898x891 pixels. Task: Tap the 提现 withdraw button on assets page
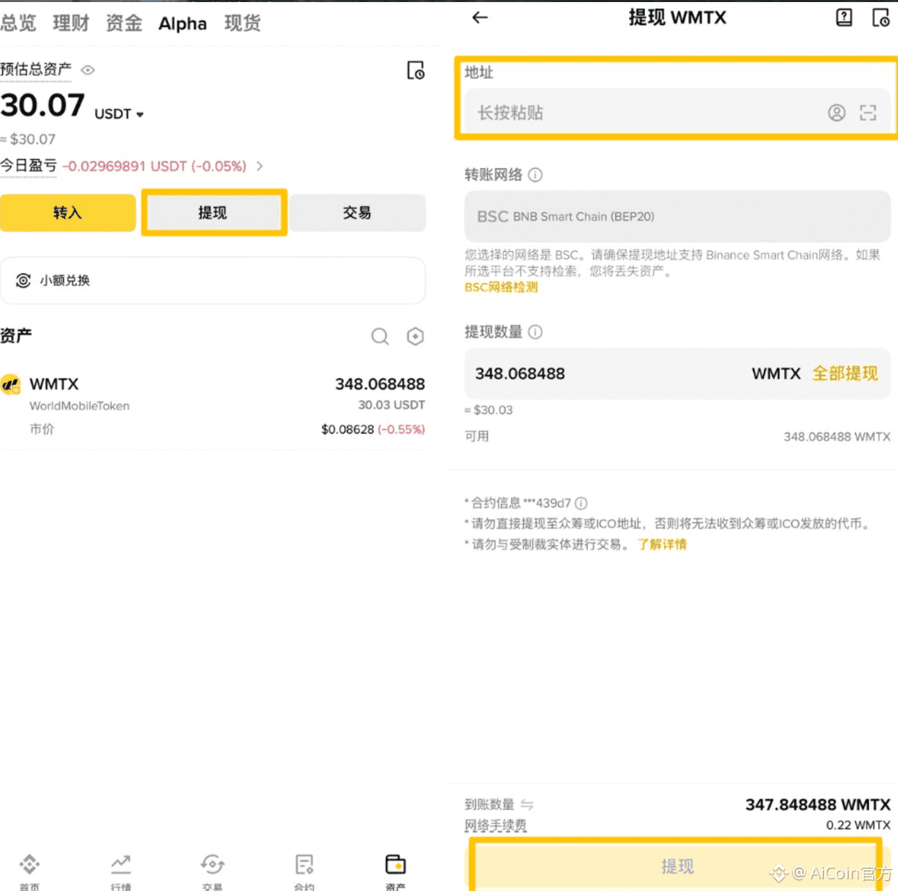214,213
